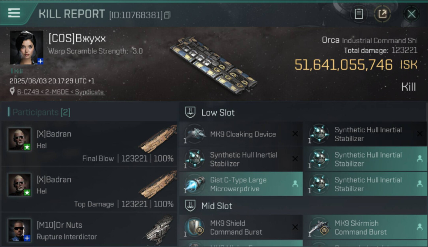The image size is (428, 247).
Task: Select the Participants [2] heading
Action: 41,112
